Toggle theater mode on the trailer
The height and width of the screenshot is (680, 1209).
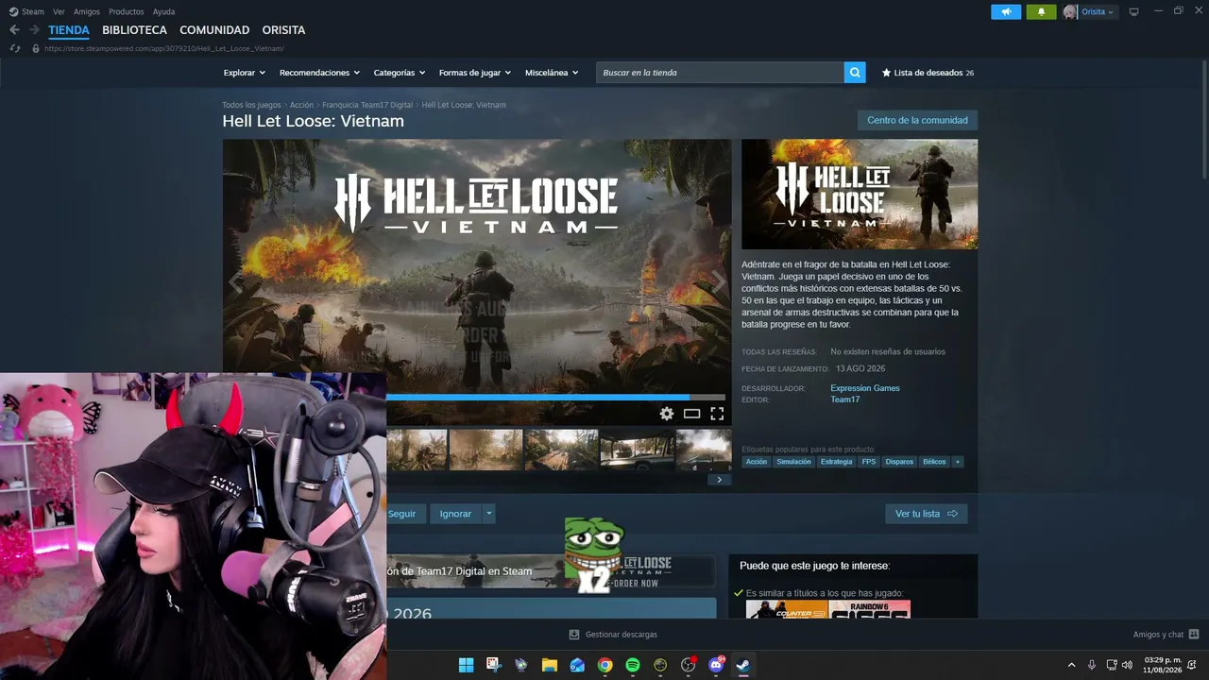coord(691,414)
